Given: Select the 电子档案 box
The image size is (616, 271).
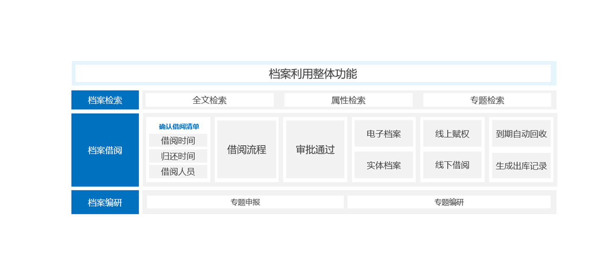Looking at the screenshot, I should click(x=384, y=134).
